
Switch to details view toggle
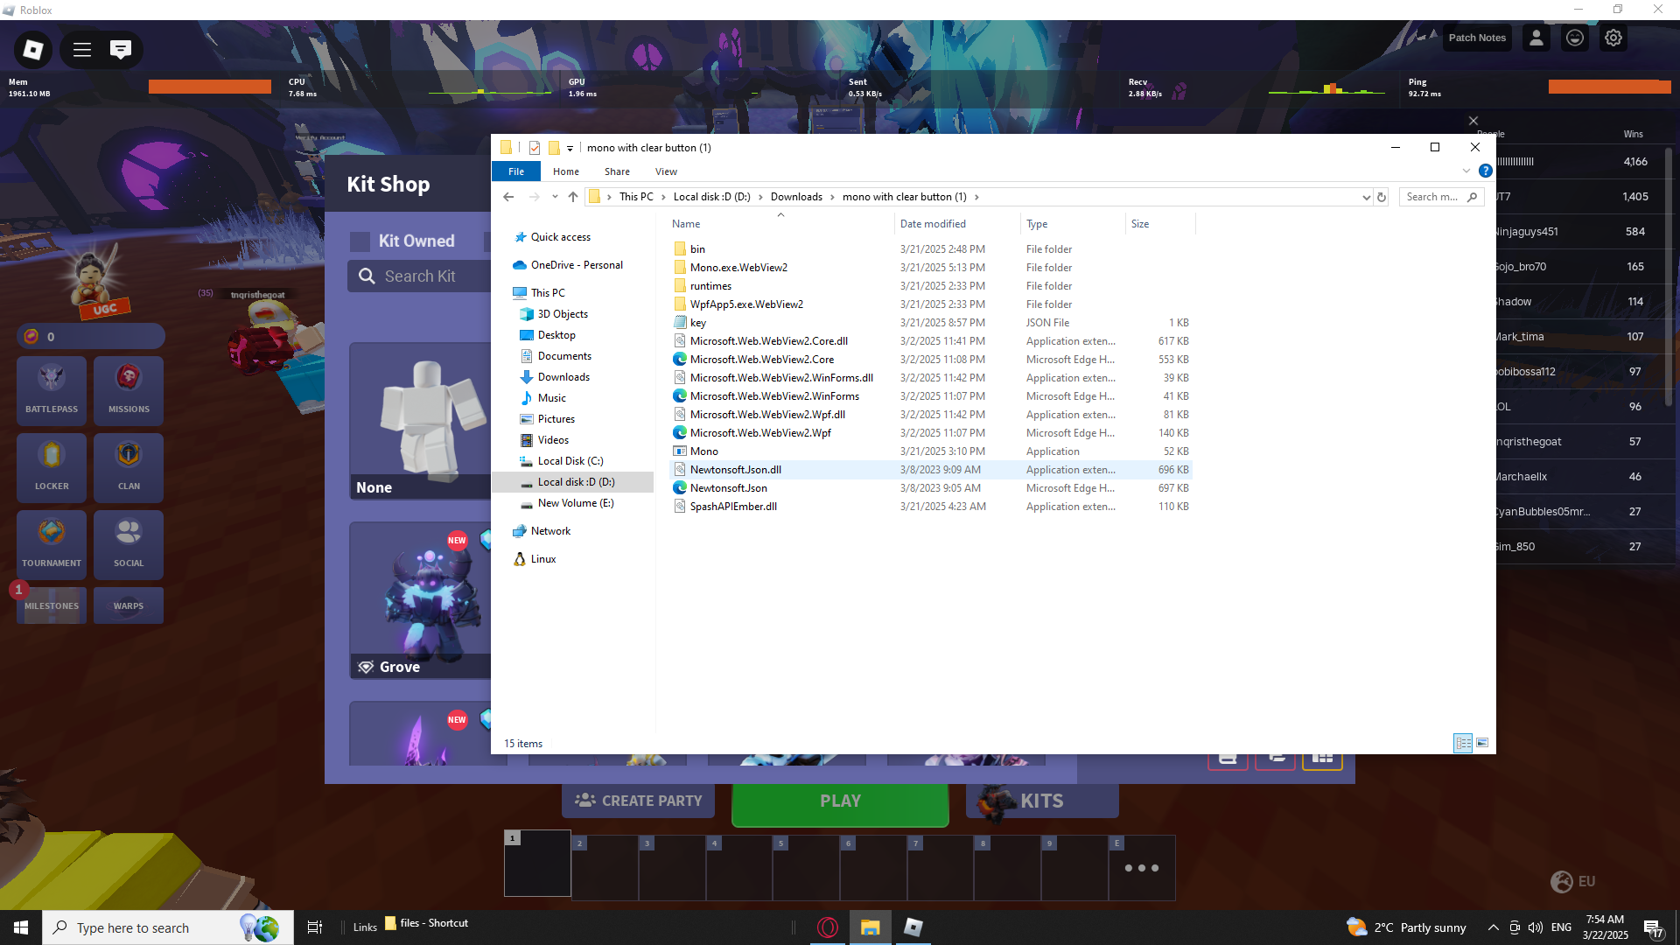click(x=1463, y=743)
